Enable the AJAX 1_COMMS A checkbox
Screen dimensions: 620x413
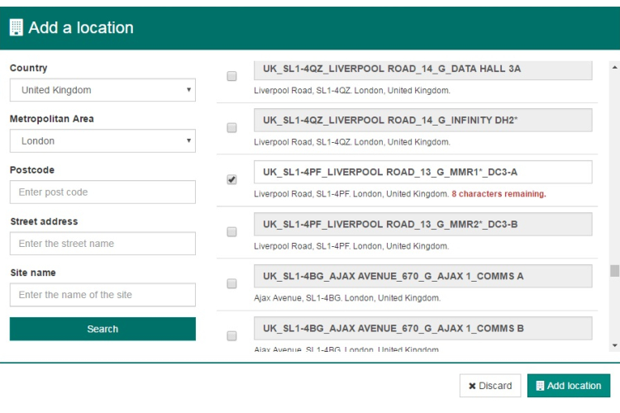(232, 283)
